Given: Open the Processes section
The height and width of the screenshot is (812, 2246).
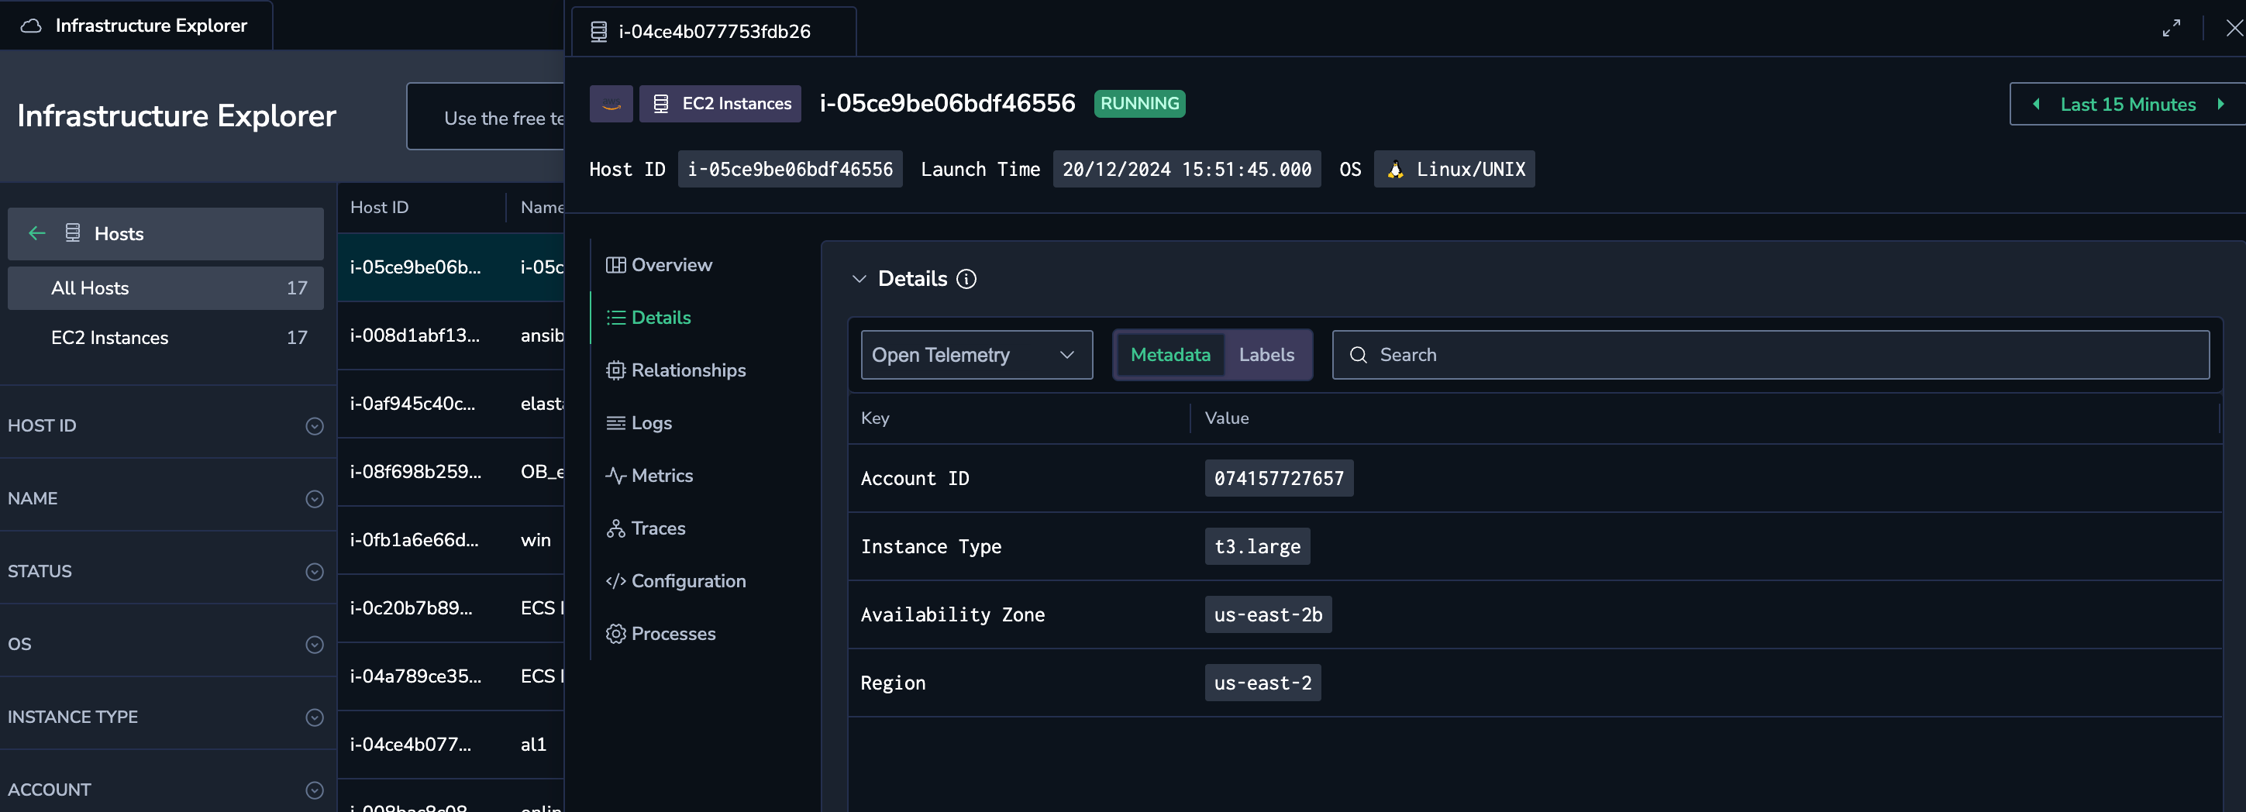Looking at the screenshot, I should pos(661,633).
